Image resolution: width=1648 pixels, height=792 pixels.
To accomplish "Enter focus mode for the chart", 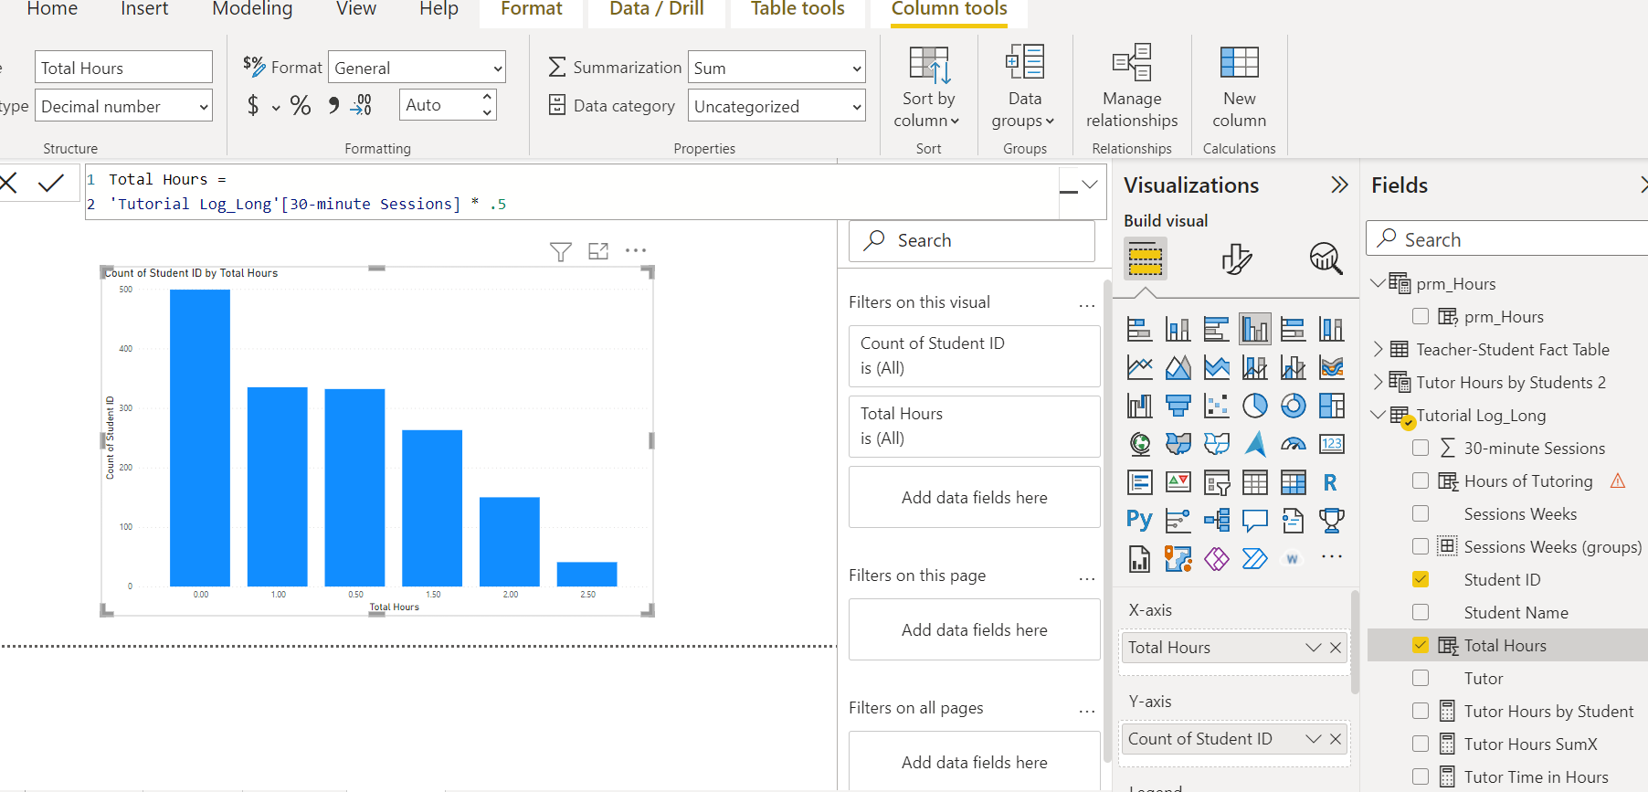I will (x=598, y=251).
